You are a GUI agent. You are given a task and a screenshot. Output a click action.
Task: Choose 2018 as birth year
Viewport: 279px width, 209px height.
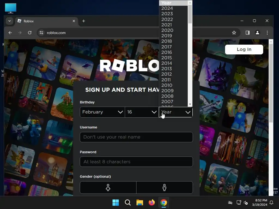tap(173, 41)
